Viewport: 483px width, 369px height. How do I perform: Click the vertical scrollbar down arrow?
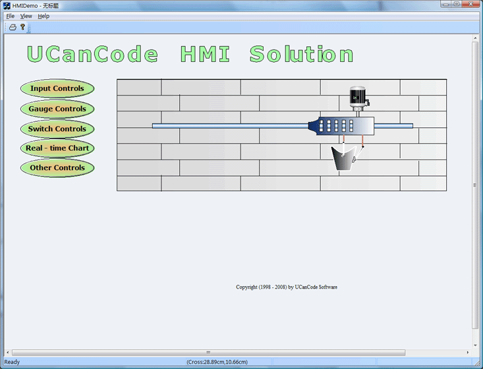[x=474, y=345]
